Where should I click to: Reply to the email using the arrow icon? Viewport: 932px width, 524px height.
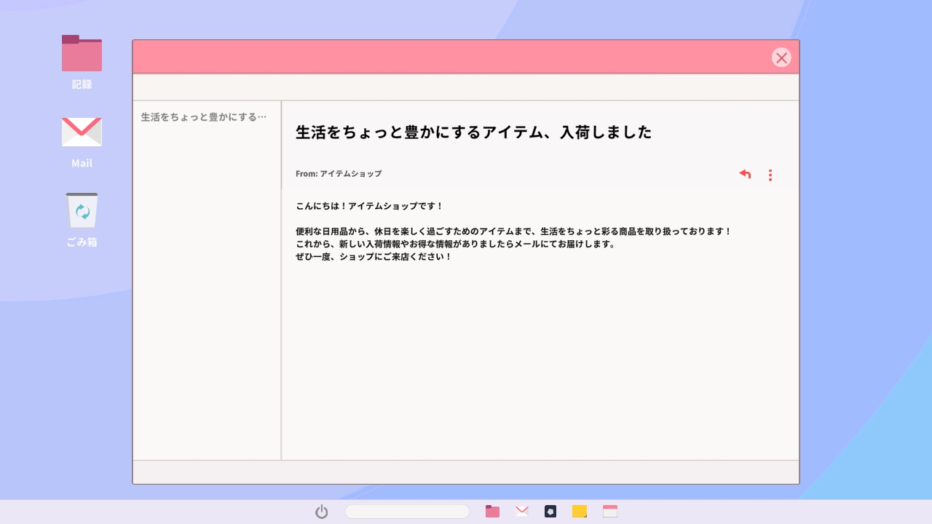click(x=745, y=175)
